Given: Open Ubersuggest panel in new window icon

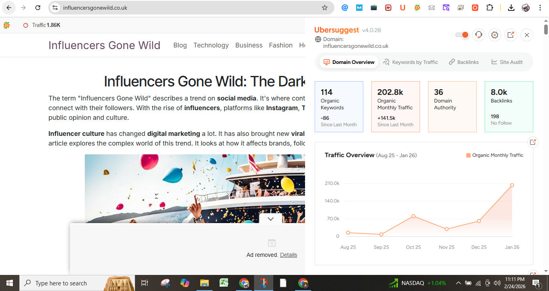Looking at the screenshot, I should point(510,35).
